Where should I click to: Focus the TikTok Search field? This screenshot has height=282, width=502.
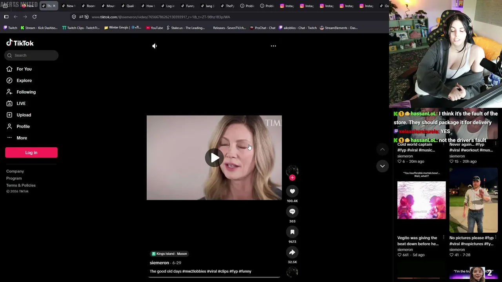[31, 55]
